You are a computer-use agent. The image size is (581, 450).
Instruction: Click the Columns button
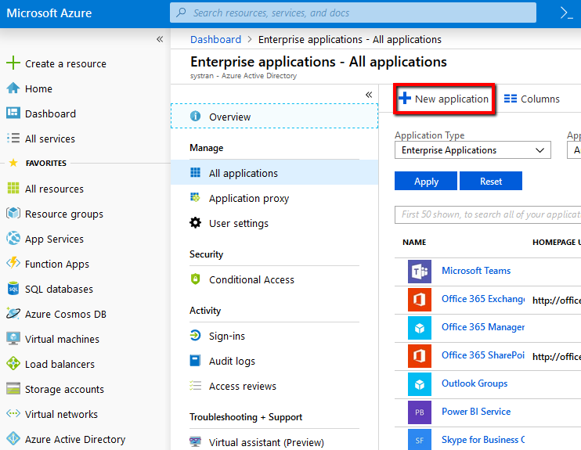(532, 99)
